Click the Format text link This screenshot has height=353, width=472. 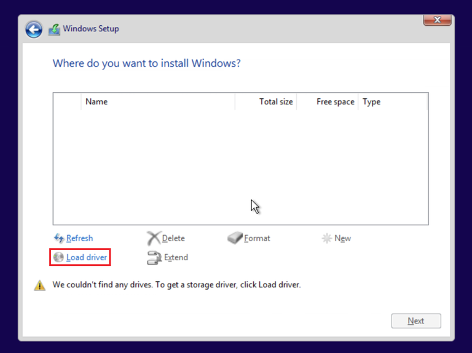[257, 238]
